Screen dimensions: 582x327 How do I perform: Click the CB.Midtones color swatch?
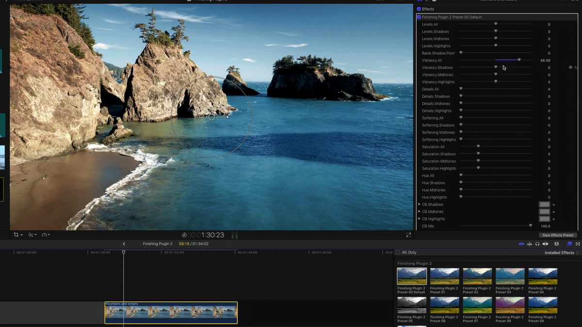(x=544, y=212)
